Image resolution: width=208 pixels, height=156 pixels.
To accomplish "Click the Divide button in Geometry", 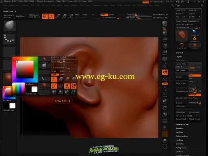I will pyautogui.click(x=182, y=77).
